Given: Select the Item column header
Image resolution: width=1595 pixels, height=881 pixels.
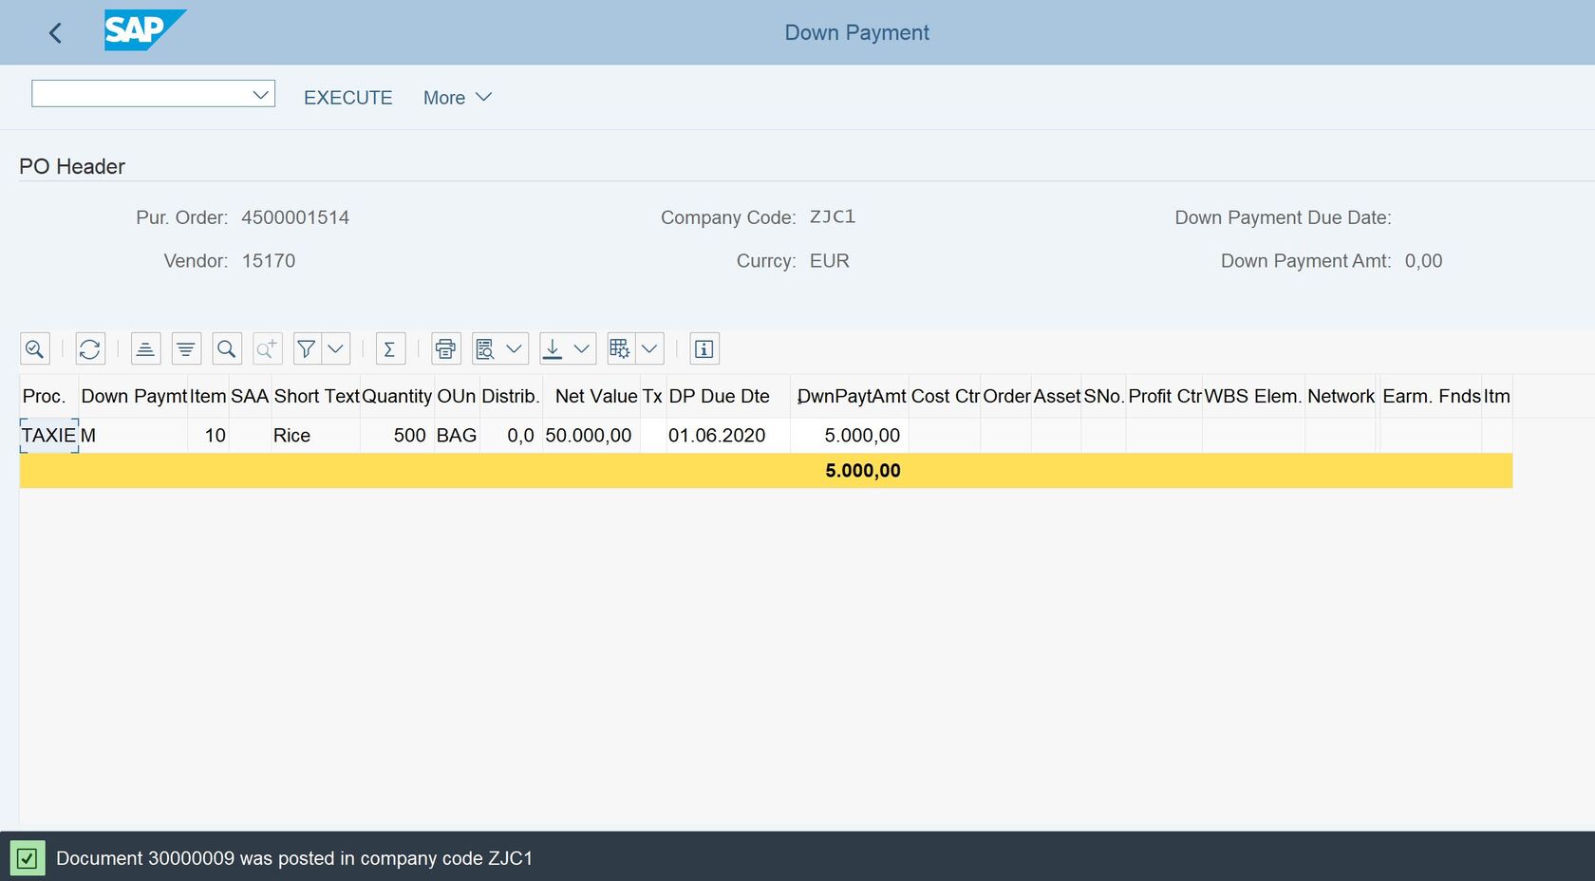Looking at the screenshot, I should pos(208,396).
